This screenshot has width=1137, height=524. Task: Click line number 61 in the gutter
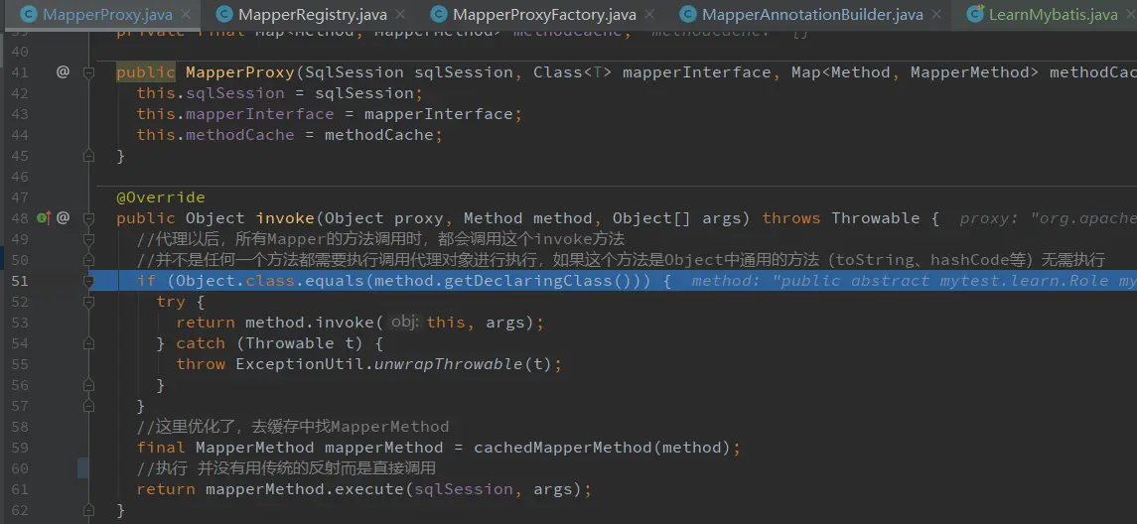[x=20, y=489]
